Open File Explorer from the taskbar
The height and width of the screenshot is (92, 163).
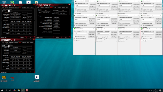tap(19, 90)
